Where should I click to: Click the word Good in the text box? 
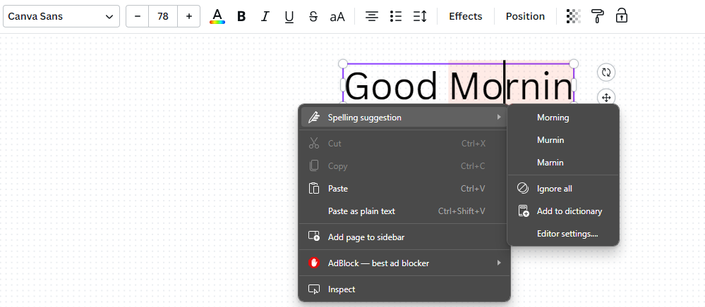pos(391,86)
